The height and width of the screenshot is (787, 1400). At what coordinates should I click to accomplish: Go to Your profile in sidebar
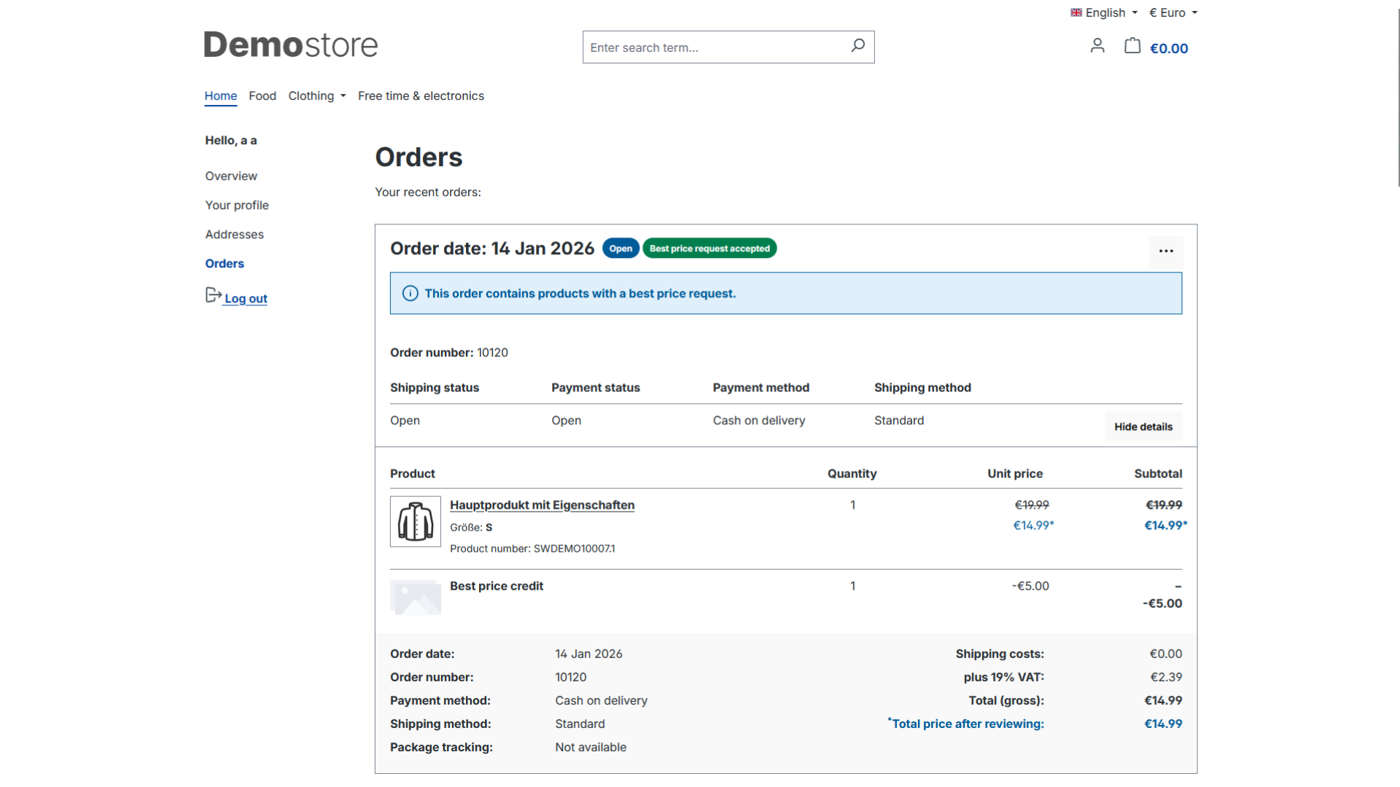point(237,205)
